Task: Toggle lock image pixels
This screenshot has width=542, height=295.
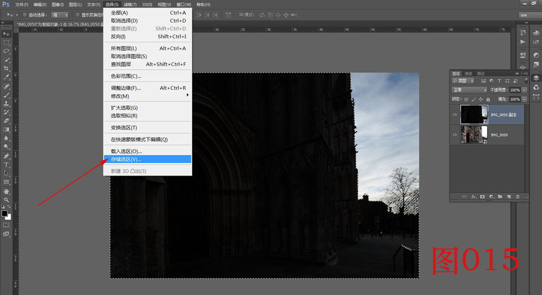Action: (x=474, y=99)
